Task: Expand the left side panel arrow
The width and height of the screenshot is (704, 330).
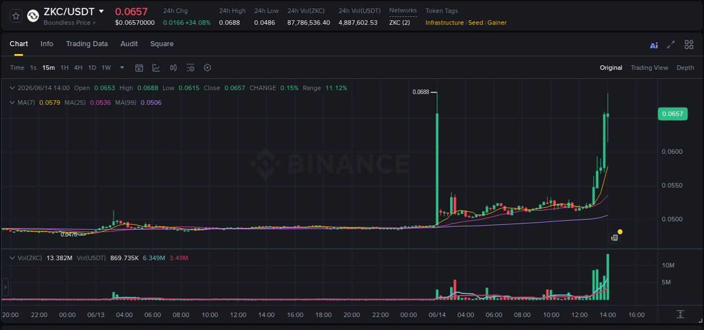Action: (6, 287)
